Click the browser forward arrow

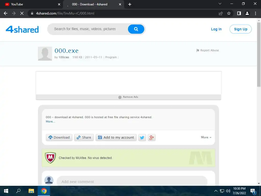click(14, 13)
